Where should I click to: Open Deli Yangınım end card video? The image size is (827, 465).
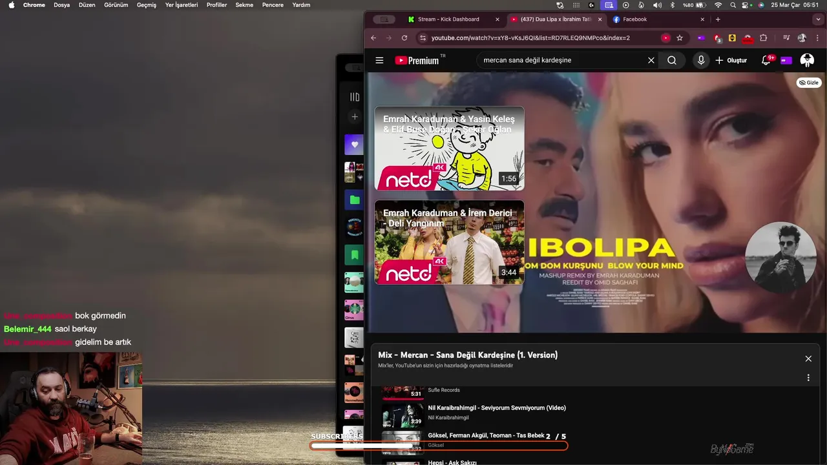(x=449, y=242)
